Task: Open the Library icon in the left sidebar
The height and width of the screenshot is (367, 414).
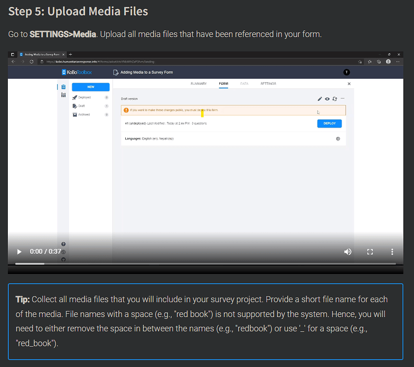Action: point(64,95)
